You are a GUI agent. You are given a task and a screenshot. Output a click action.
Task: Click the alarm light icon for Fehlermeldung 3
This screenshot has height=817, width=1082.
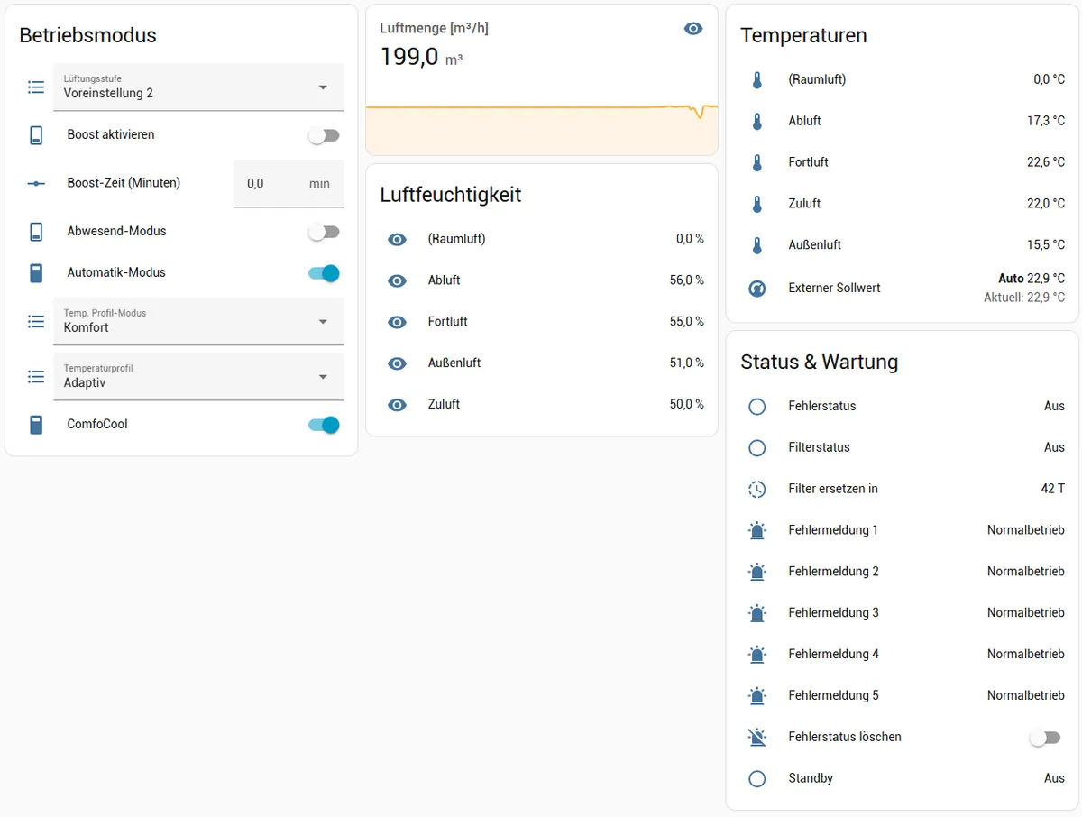[x=757, y=613]
